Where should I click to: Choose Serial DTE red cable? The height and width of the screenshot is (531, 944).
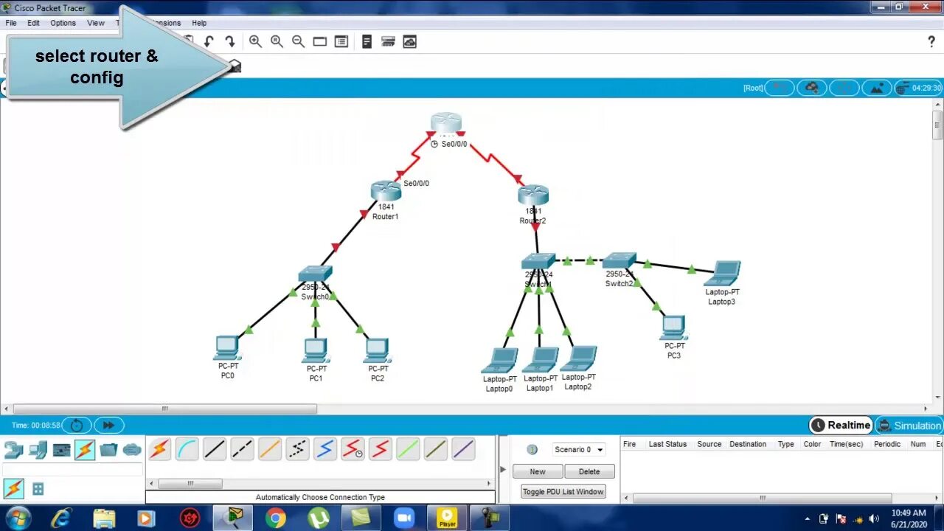coord(381,449)
